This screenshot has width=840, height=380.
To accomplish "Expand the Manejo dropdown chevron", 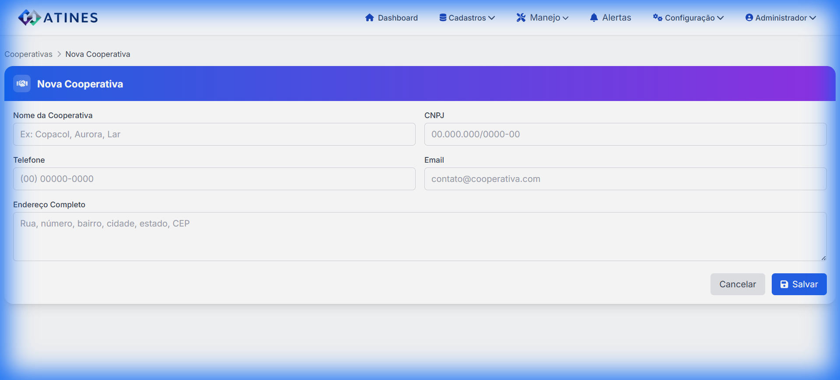I will 565,18.
